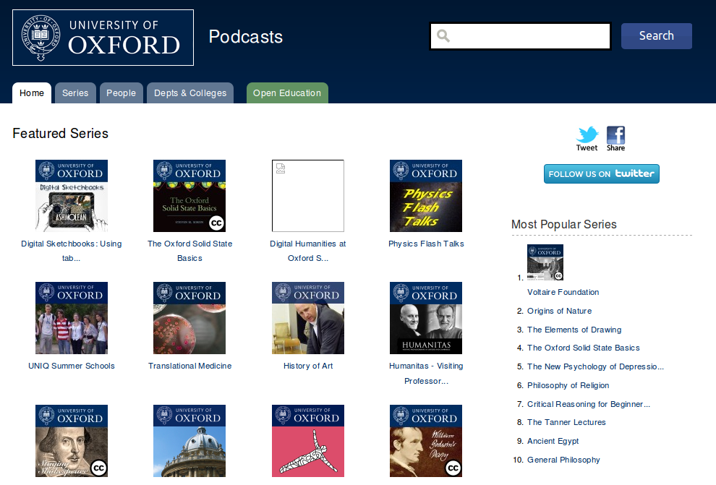Open popular list Oxford Solid State Basics
Viewport: 716px width, 485px height.
583,348
